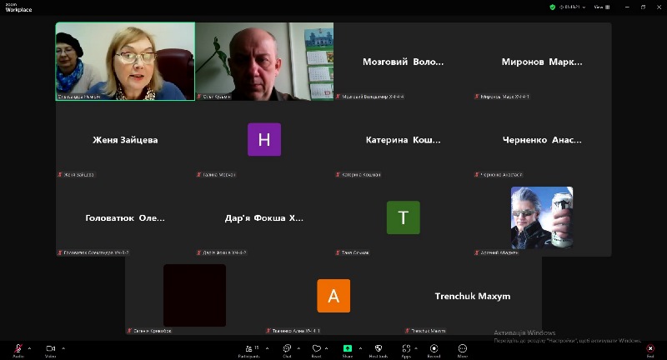Click the green Share screen icon
The height and width of the screenshot is (360, 667).
(347, 348)
